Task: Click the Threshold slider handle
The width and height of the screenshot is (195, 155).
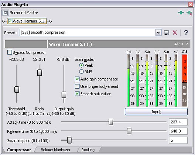Action: pos(17,90)
